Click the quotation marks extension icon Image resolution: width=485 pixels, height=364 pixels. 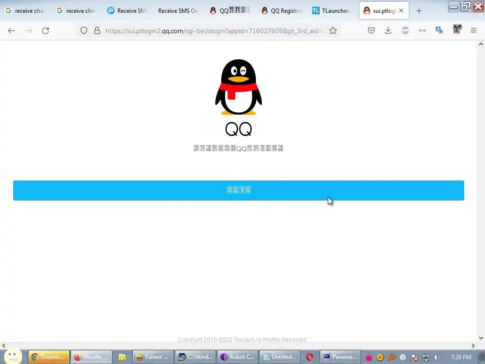coord(422,30)
